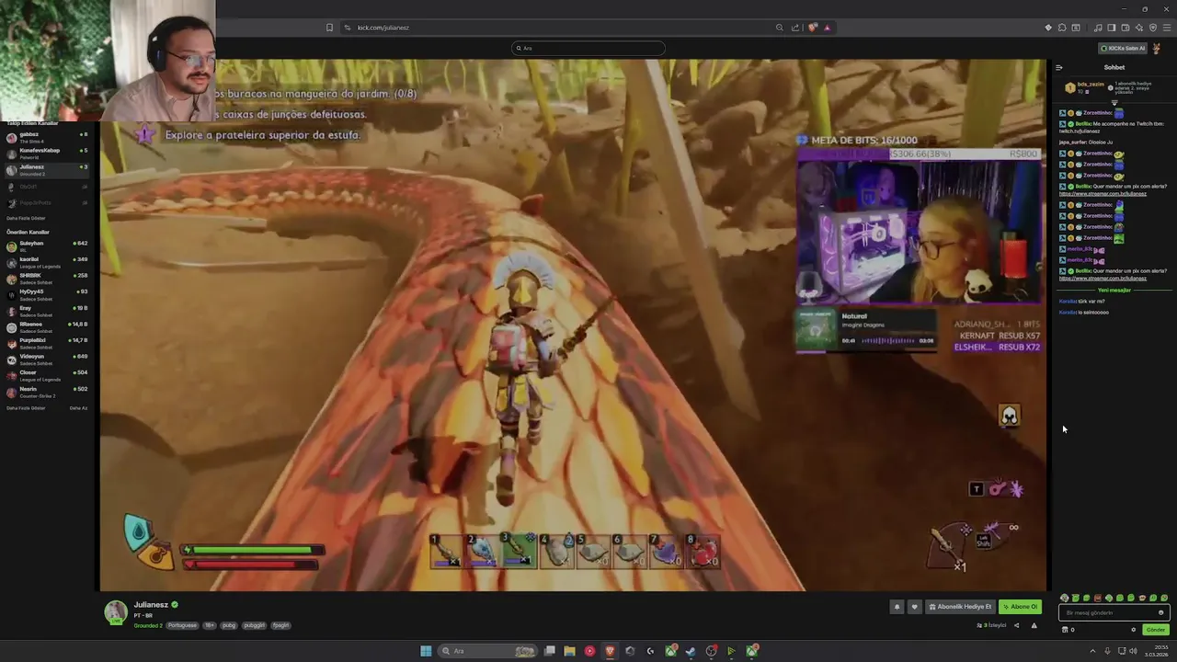Viewport: 1177px width, 662px height.
Task: Open KunefevsKebap channel in sidebar
Action: (x=46, y=153)
